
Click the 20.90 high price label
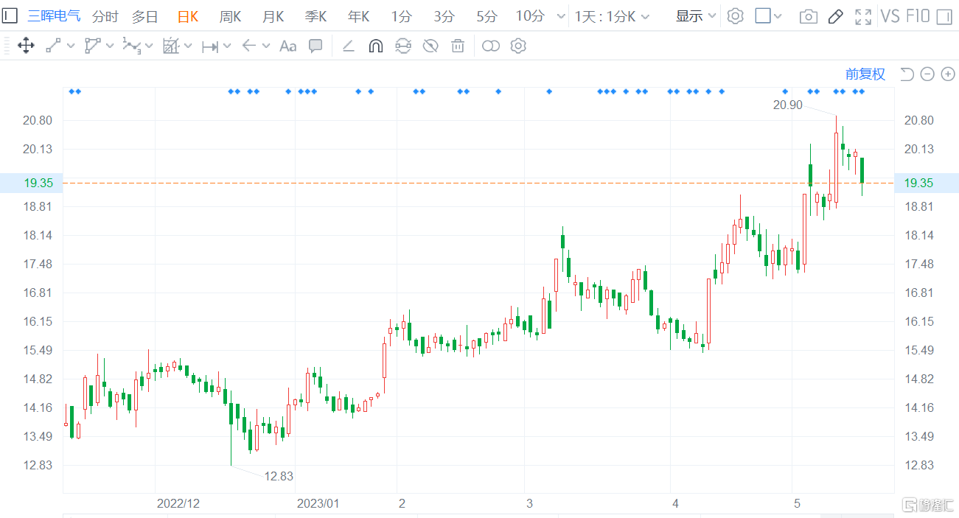tap(787, 105)
